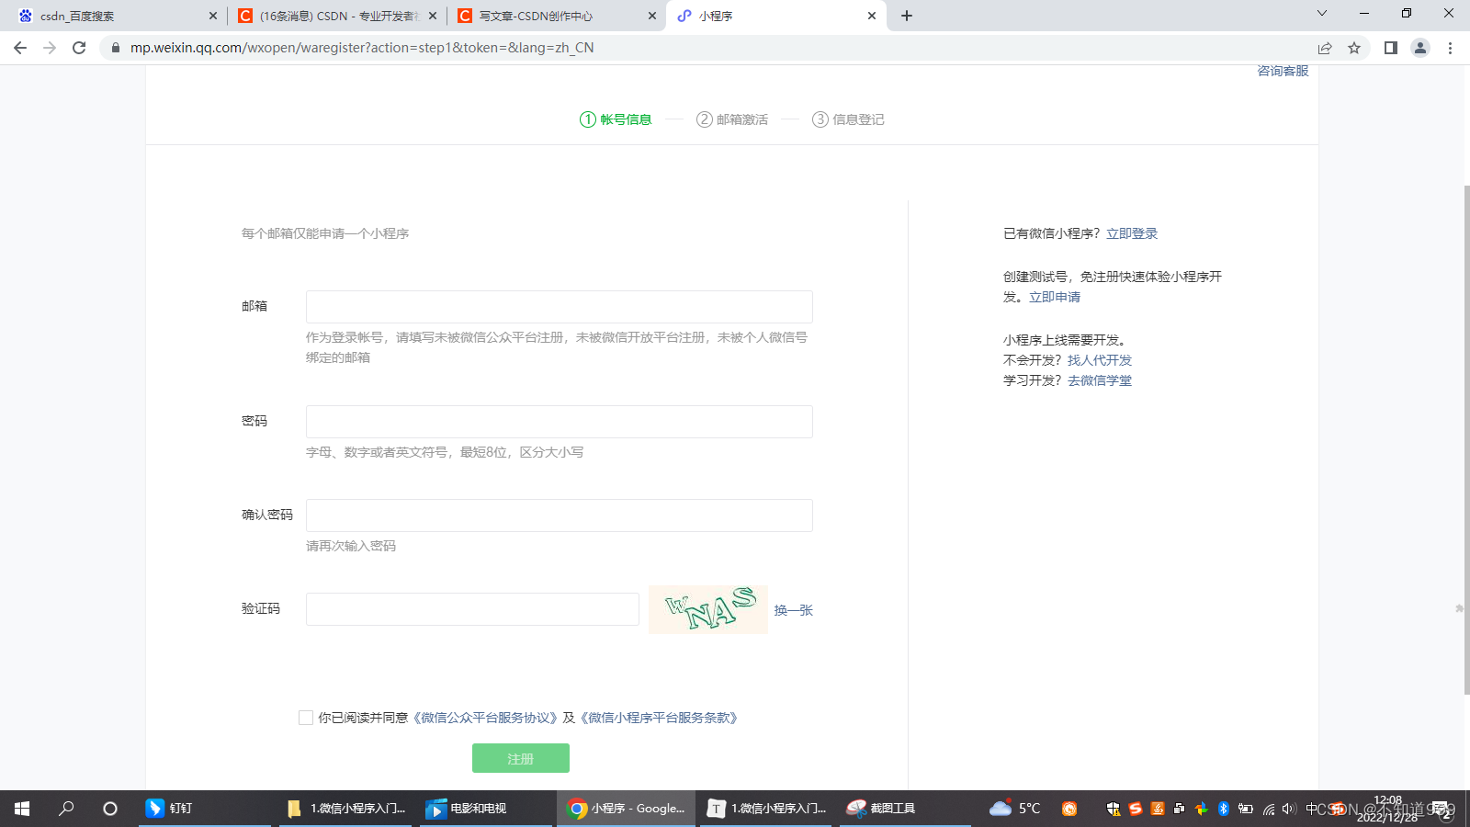Image resolution: width=1470 pixels, height=827 pixels.
Task: Click the Bluetooth tray icon
Action: point(1224,809)
